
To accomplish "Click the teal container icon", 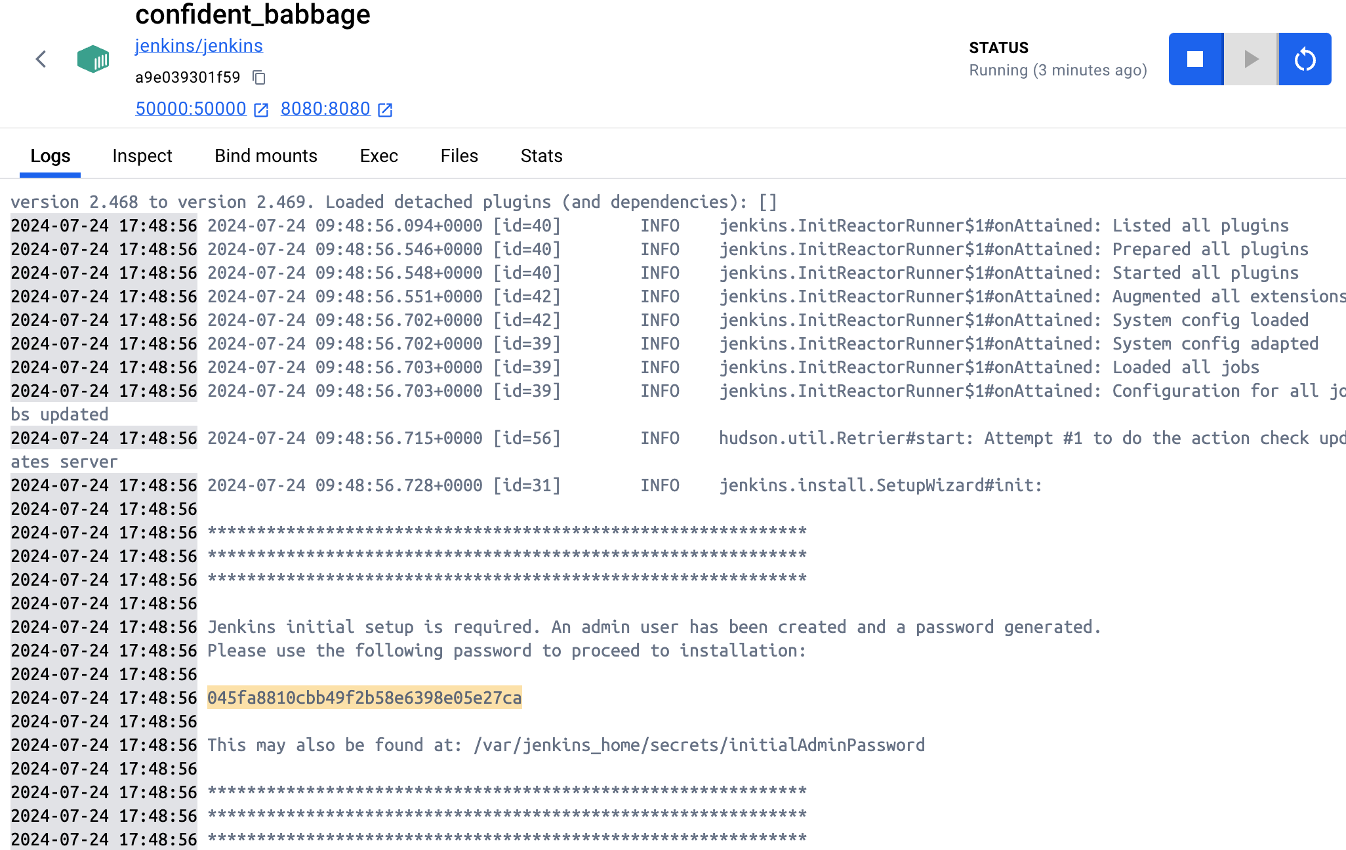I will 93,60.
